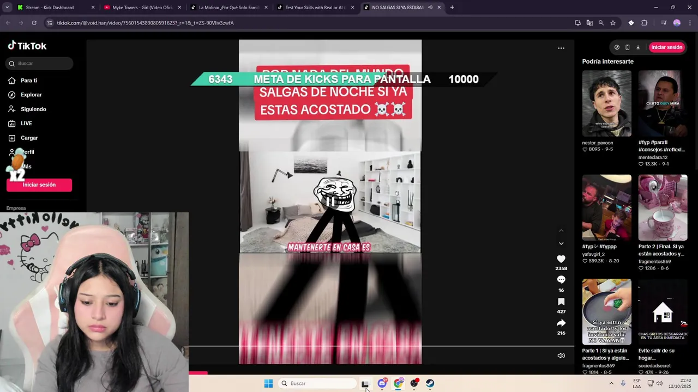698x392 pixels.
Task: Open nestor_pavoon suggested video thumbnail
Action: [606, 103]
